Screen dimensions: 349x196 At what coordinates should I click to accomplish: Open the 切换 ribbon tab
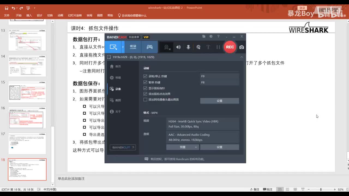coord(50,16)
